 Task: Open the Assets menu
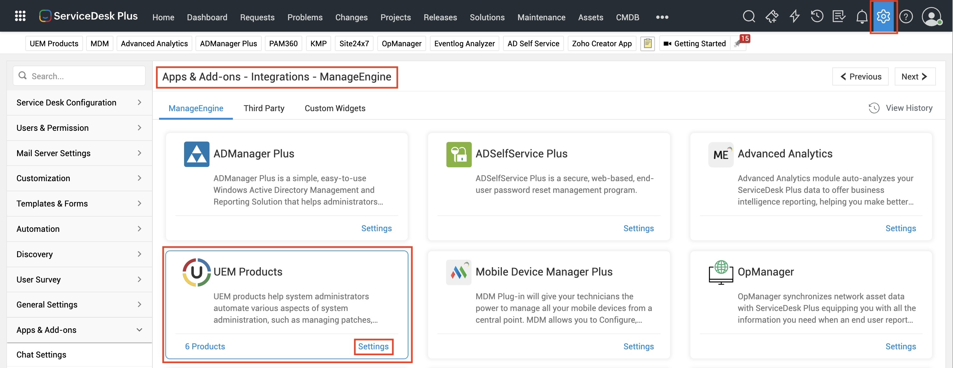coord(591,17)
